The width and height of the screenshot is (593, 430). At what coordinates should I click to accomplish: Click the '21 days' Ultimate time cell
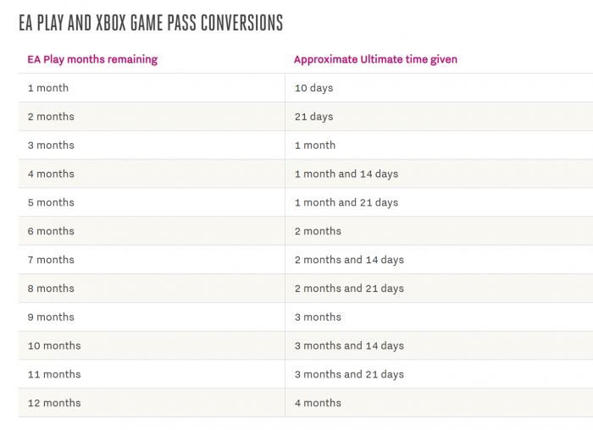[313, 117]
